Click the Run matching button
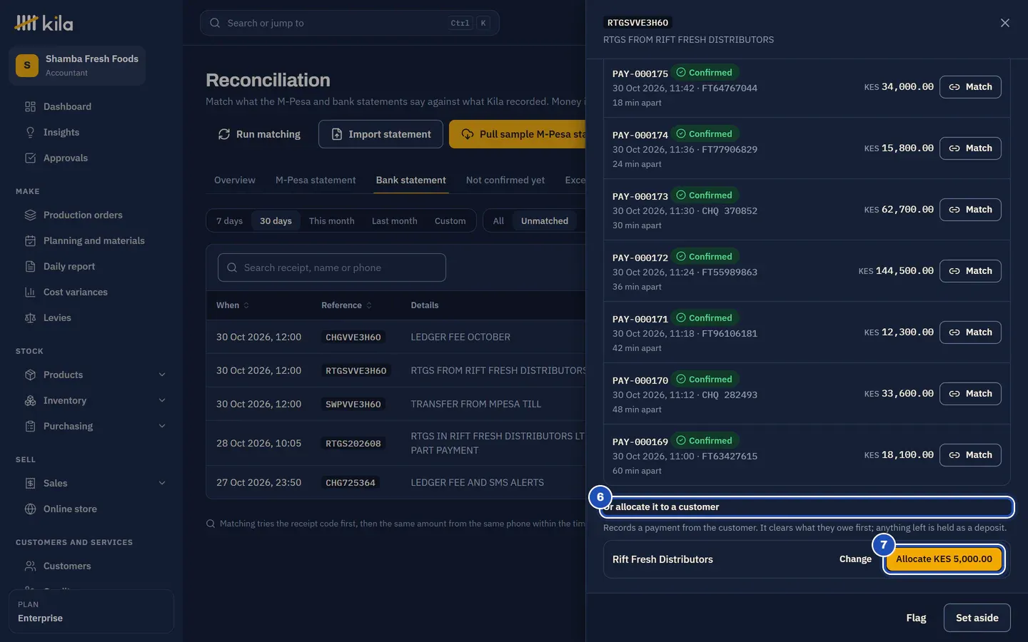This screenshot has width=1028, height=642. click(259, 134)
